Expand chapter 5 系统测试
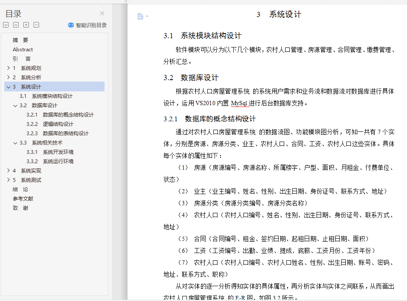The width and height of the screenshot is (407, 301). click(x=8, y=180)
